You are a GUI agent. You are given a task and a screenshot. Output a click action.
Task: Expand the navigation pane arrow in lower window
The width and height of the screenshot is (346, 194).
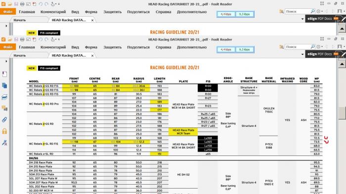click(6, 61)
